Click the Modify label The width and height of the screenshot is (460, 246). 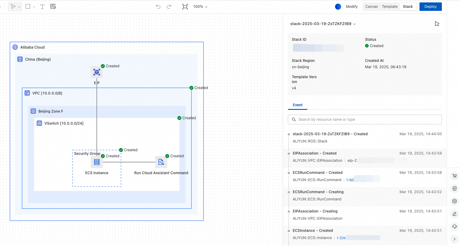point(352,7)
